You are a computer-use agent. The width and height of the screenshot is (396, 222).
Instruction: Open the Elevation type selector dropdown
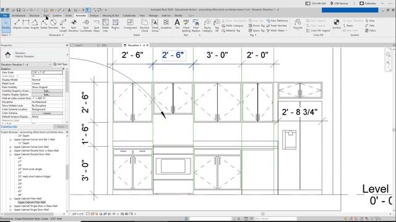pos(67,55)
